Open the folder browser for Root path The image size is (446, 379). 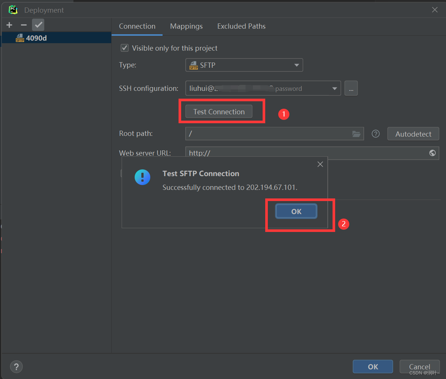(x=356, y=134)
